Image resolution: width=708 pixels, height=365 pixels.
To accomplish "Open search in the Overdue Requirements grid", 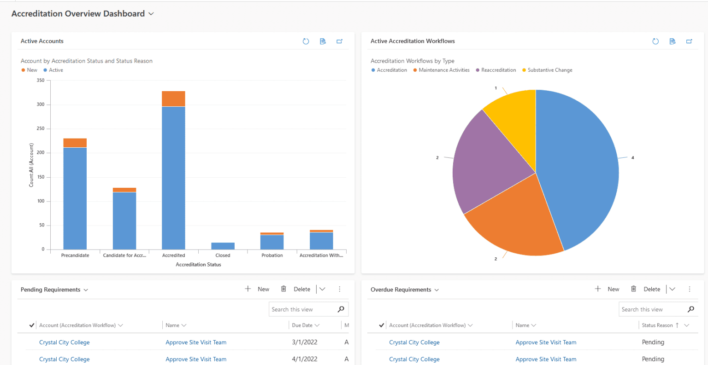I will click(690, 309).
